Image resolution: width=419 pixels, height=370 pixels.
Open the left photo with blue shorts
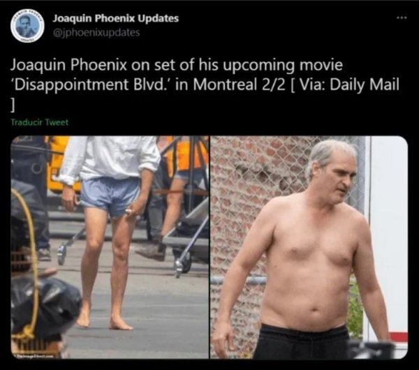tap(110, 247)
